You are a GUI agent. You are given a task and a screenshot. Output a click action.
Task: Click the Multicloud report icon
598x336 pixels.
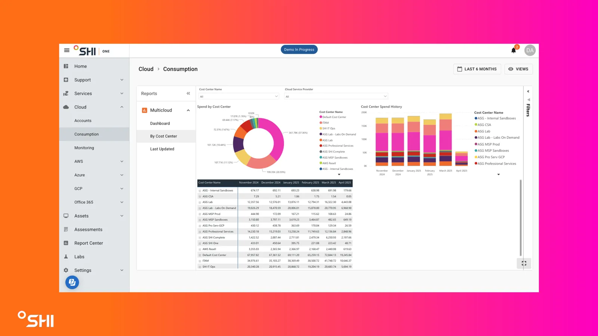[x=144, y=110]
